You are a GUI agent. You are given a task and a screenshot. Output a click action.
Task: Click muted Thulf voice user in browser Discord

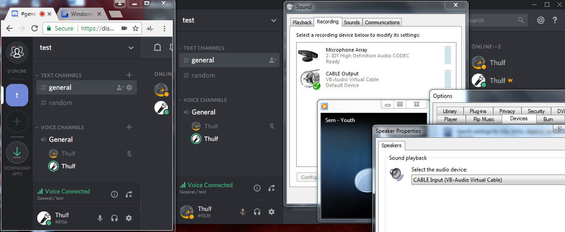[x=91, y=153]
